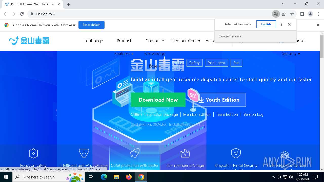This screenshot has height=182, width=324.
Task: Open File Explorer from taskbar
Action: (x=116, y=177)
